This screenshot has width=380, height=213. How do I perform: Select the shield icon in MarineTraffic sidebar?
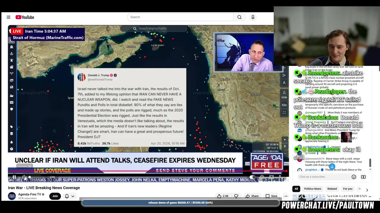(x=12, y=109)
